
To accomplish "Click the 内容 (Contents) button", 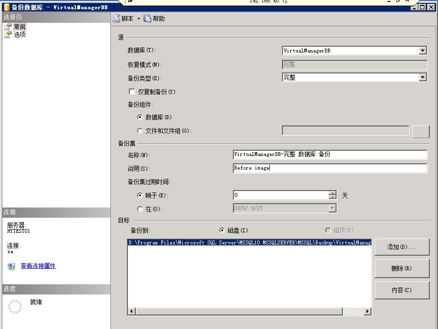I will click(x=402, y=290).
